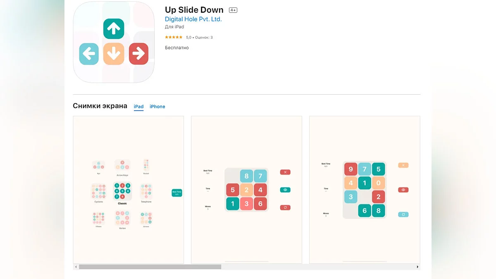Click the horizontal screenshot scrollbar thumb
The image size is (496, 279).
[x=150, y=267]
